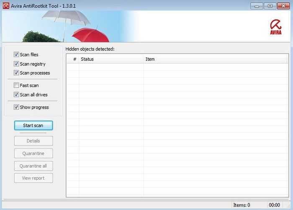Uncheck the Scan registry checkbox
Viewport: 293px width, 210px height.
pyautogui.click(x=16, y=64)
